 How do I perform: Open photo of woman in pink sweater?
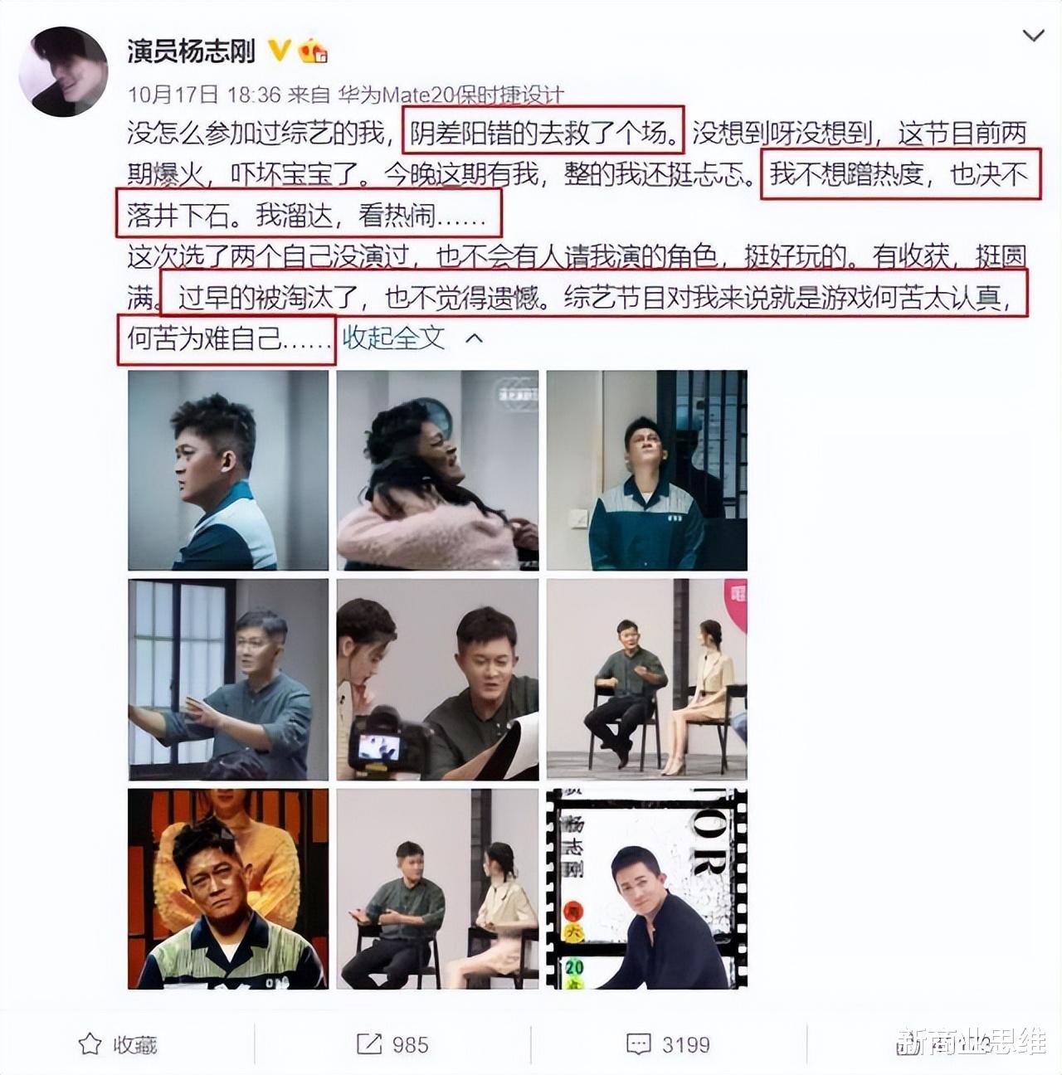click(437, 470)
